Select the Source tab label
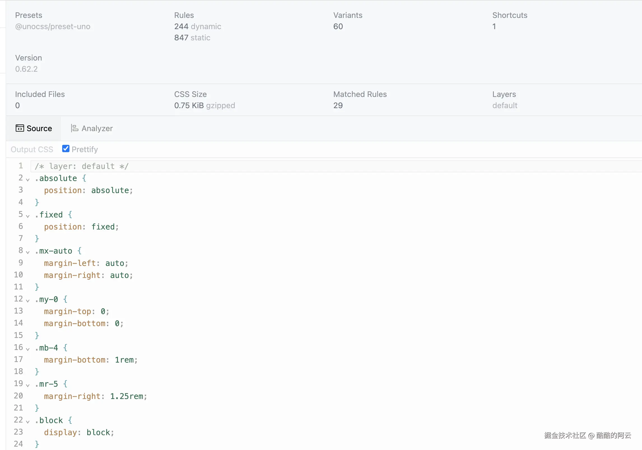Screen dimensions: 642x450 coord(39,128)
